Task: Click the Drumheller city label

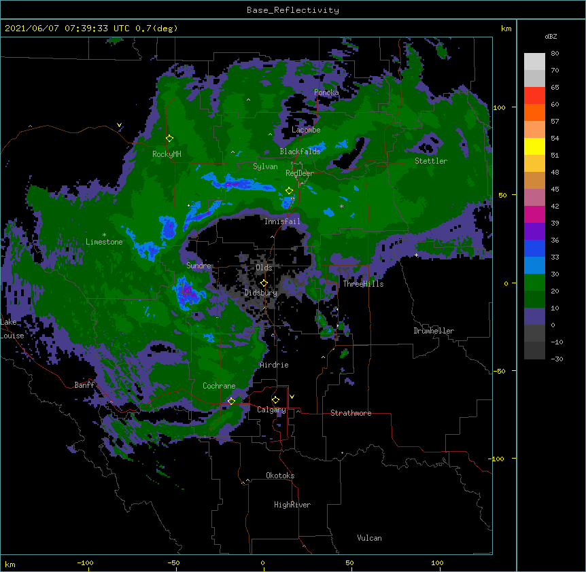Action: [x=434, y=331]
